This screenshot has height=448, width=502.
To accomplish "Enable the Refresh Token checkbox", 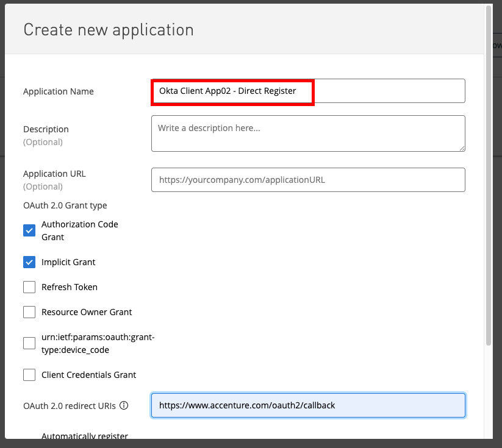I will tap(29, 287).
